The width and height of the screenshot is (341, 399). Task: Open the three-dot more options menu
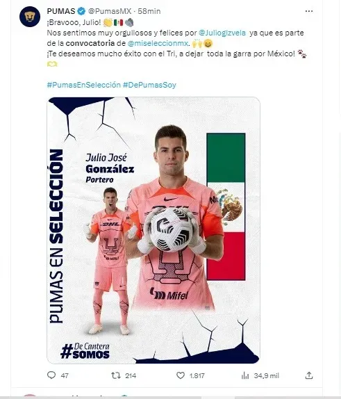pyautogui.click(x=308, y=11)
